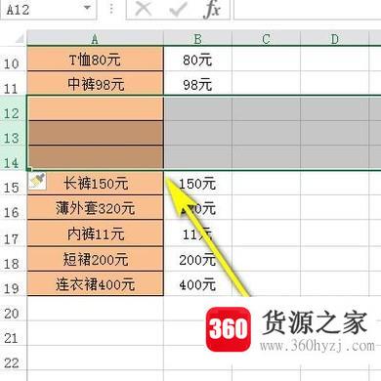Select row 20 header
The image size is (381, 381).
pos(13,309)
